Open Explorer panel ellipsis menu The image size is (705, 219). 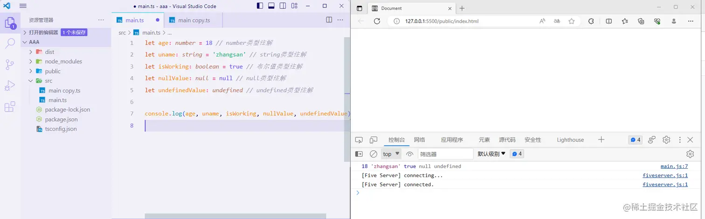101,20
